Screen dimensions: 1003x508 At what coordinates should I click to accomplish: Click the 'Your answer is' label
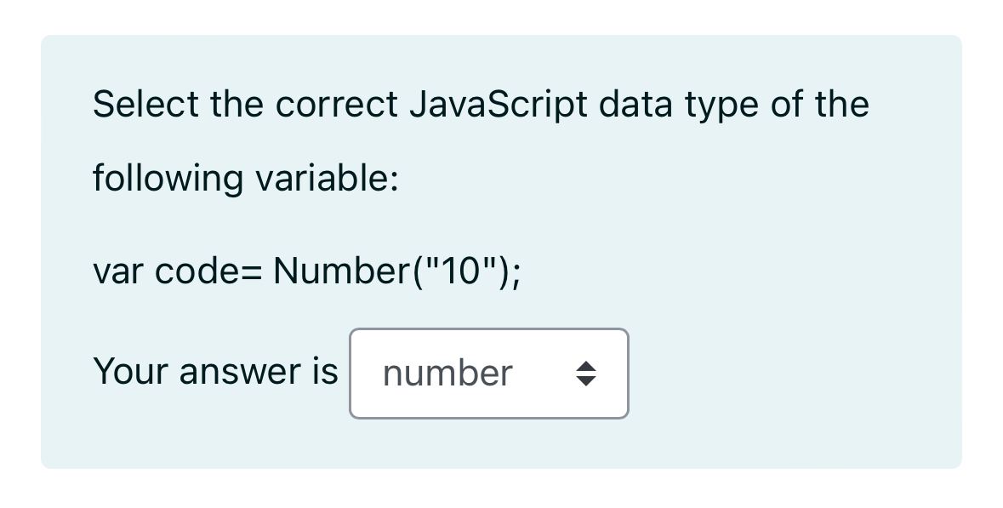(x=215, y=371)
